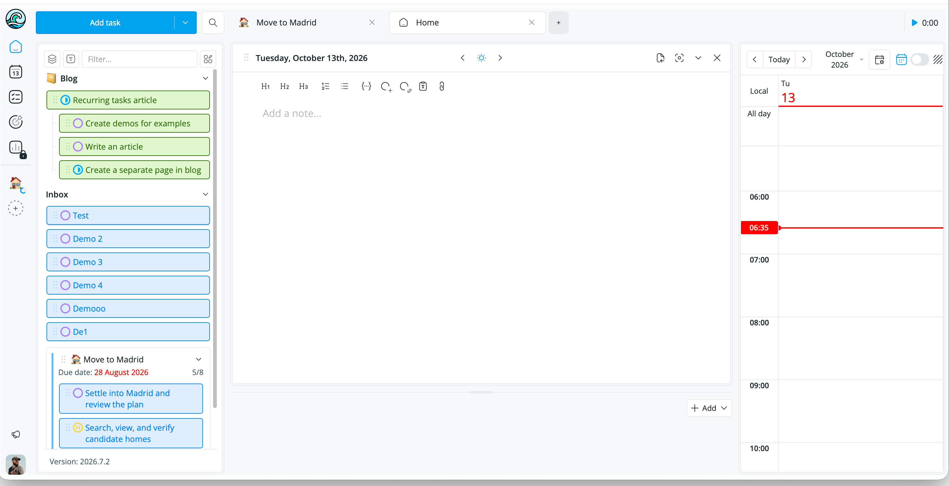Complete Write an article task

(78, 146)
